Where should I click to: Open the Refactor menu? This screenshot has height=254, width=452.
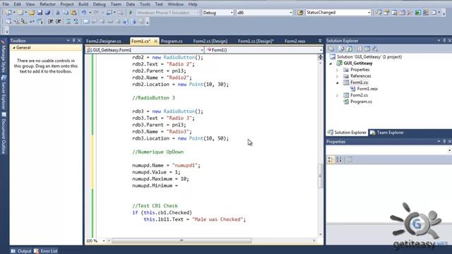coord(47,4)
